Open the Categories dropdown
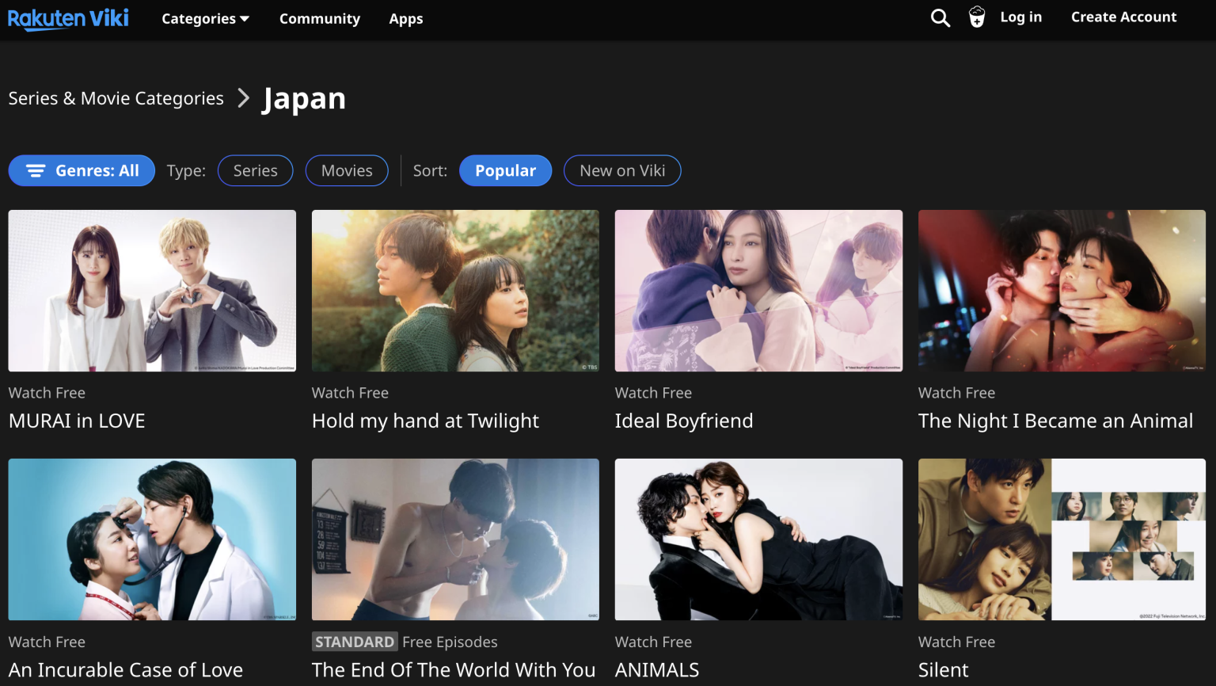 [204, 18]
